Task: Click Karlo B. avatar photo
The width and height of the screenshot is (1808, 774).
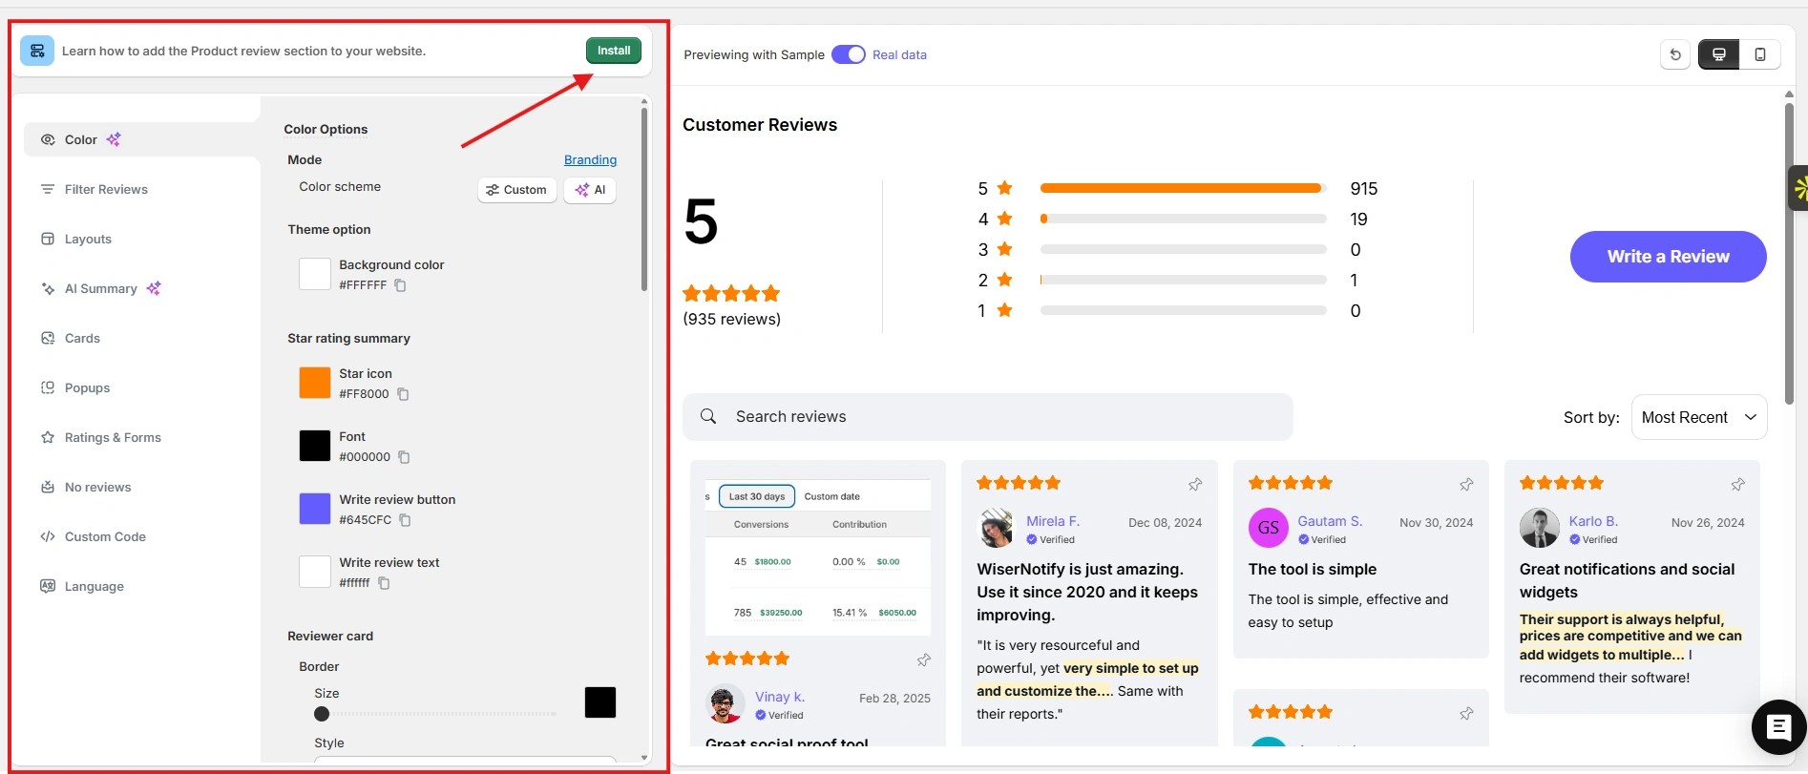Action: tap(1539, 528)
